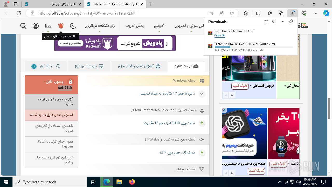
Task: Select the آموزش نصب و فعال سازی tab
Action: click(x=139, y=66)
